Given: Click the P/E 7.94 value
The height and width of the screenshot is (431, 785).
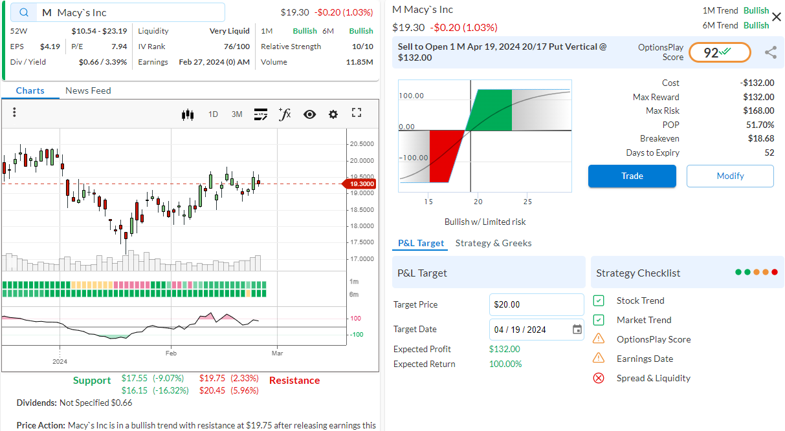Looking at the screenshot, I should [119, 47].
